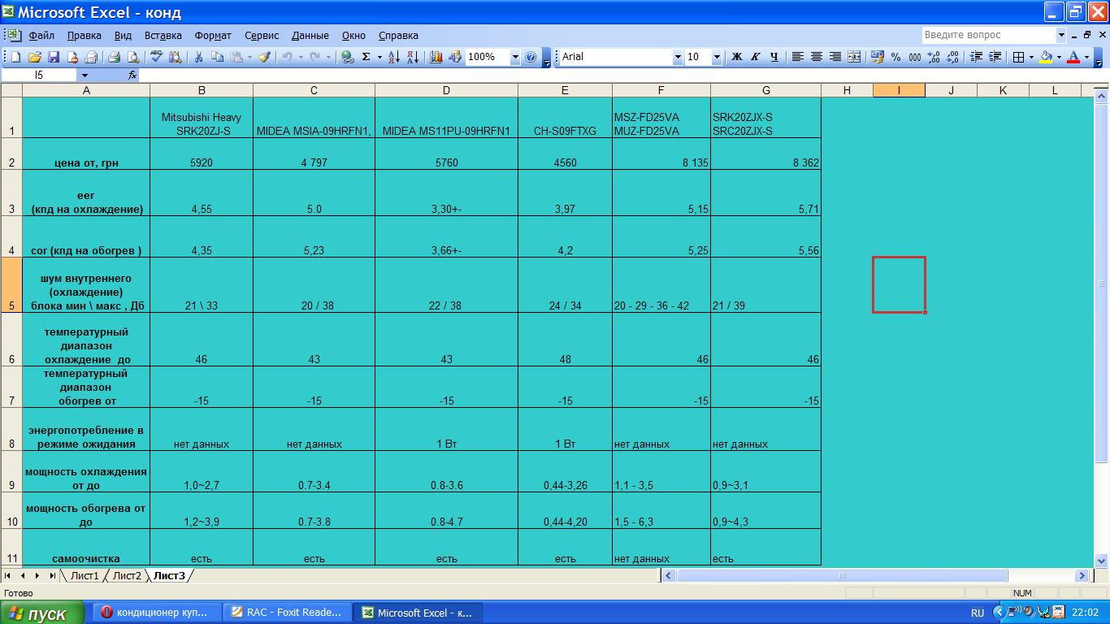Click the Open file folder icon
Viewport: 1110px width, 624px height.
pyautogui.click(x=35, y=57)
